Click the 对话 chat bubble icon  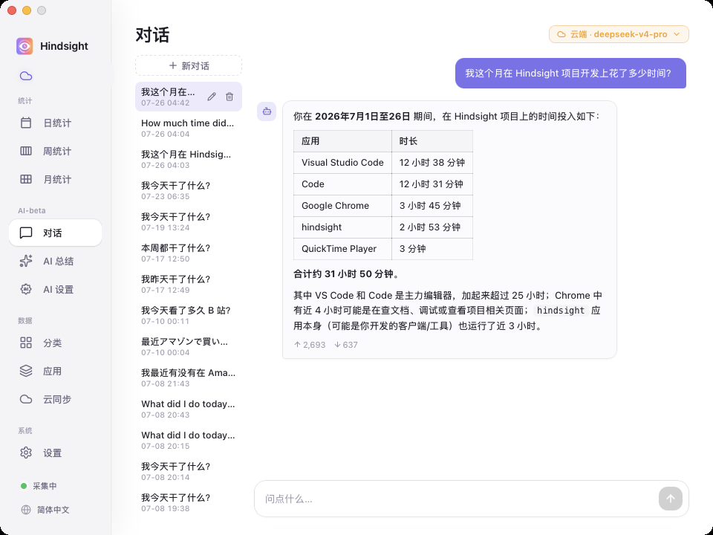(x=26, y=233)
